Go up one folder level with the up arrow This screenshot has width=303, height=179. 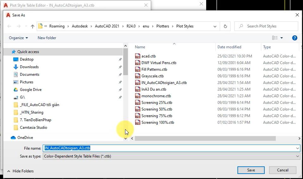click(x=33, y=27)
